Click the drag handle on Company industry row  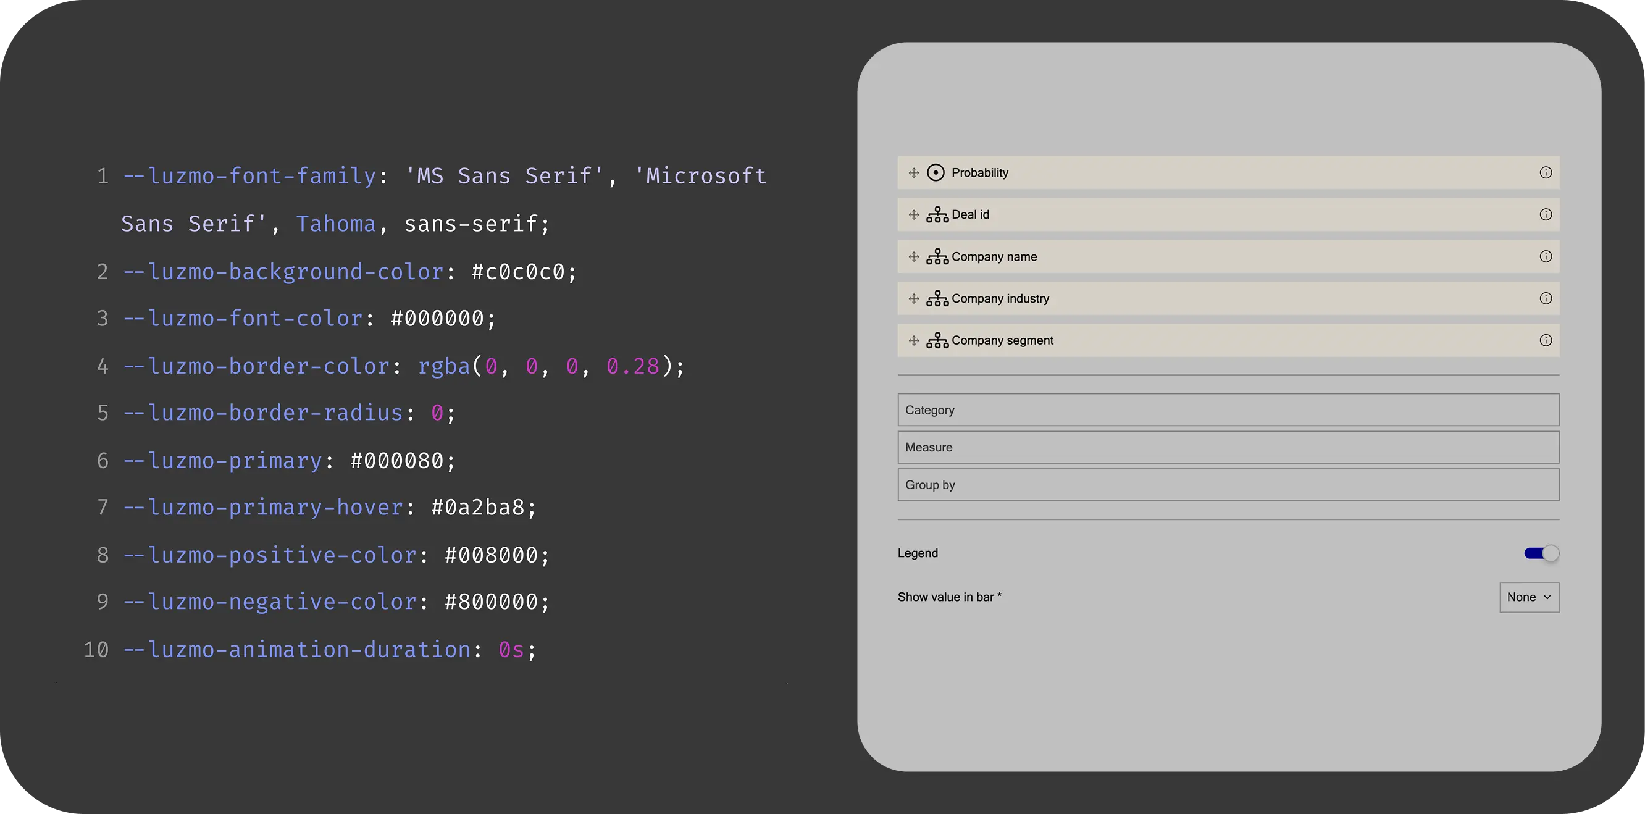[x=914, y=298]
